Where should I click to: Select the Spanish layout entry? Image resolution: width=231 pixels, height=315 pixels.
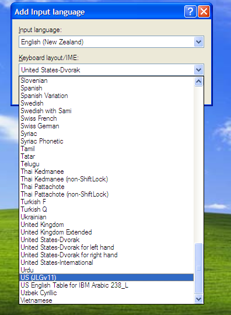tap(107, 88)
